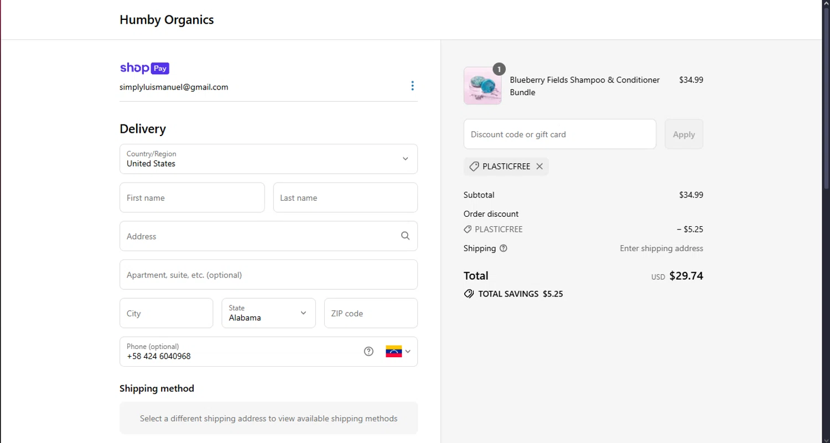This screenshot has height=443, width=830.
Task: Click the Order discount label
Action: pyautogui.click(x=491, y=213)
